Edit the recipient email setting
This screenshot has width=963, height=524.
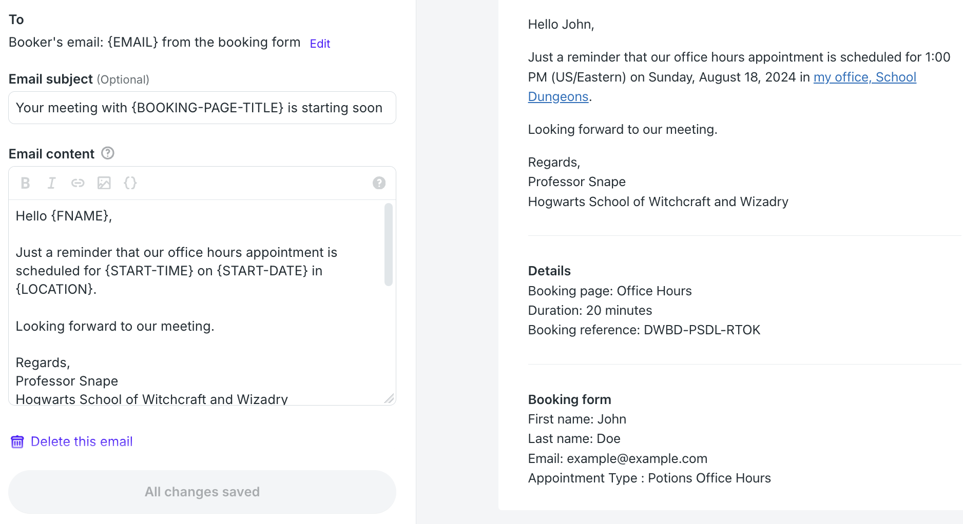pyautogui.click(x=320, y=44)
